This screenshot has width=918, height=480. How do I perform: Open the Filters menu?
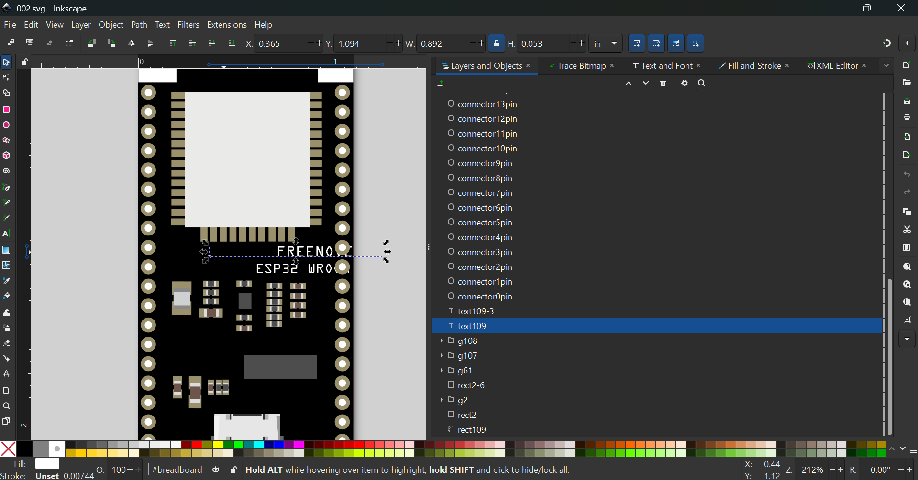click(x=188, y=25)
